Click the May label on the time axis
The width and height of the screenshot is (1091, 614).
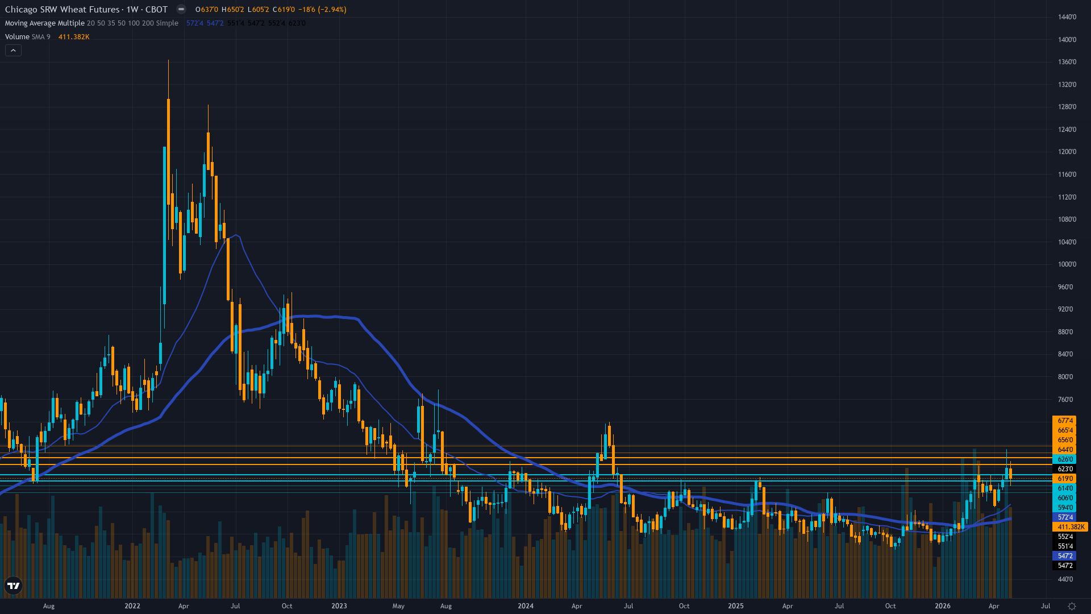point(398,606)
